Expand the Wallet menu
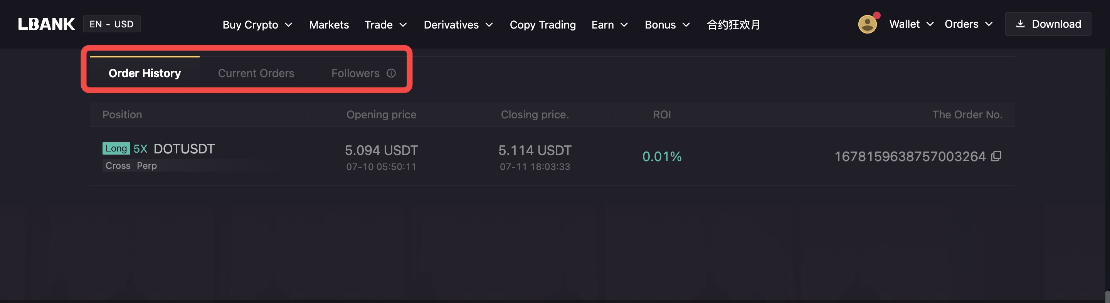This screenshot has width=1110, height=303. point(912,24)
